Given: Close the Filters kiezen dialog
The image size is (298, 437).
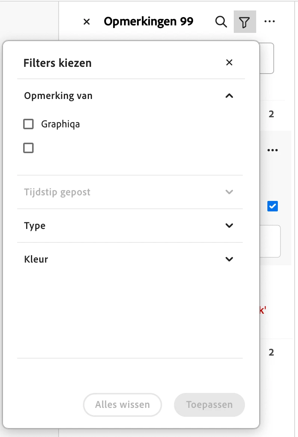Looking at the screenshot, I should click(x=229, y=62).
